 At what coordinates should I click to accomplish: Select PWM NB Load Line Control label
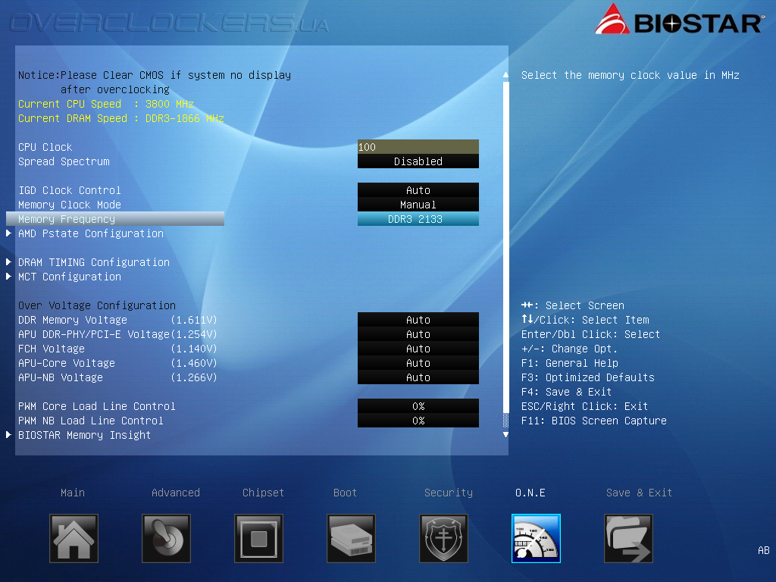click(x=91, y=420)
